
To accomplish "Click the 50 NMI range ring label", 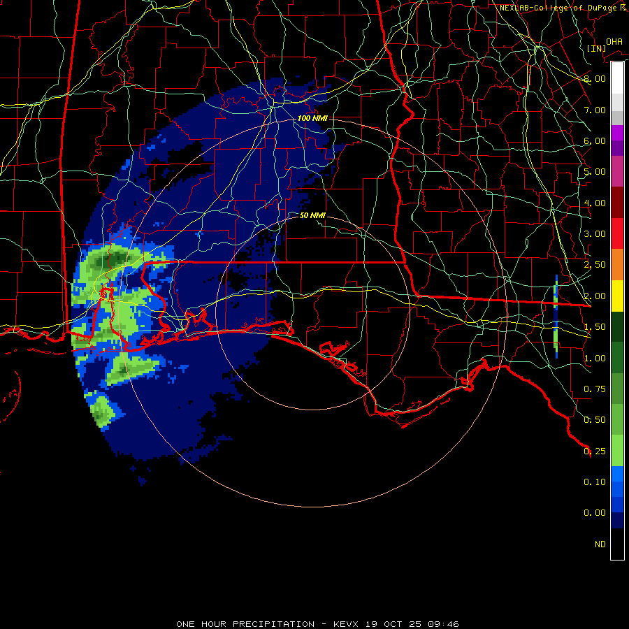I will pyautogui.click(x=312, y=215).
